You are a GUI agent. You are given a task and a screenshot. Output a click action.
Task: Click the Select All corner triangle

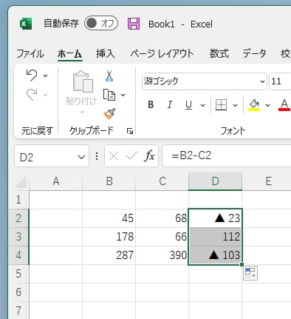pyautogui.click(x=21, y=182)
